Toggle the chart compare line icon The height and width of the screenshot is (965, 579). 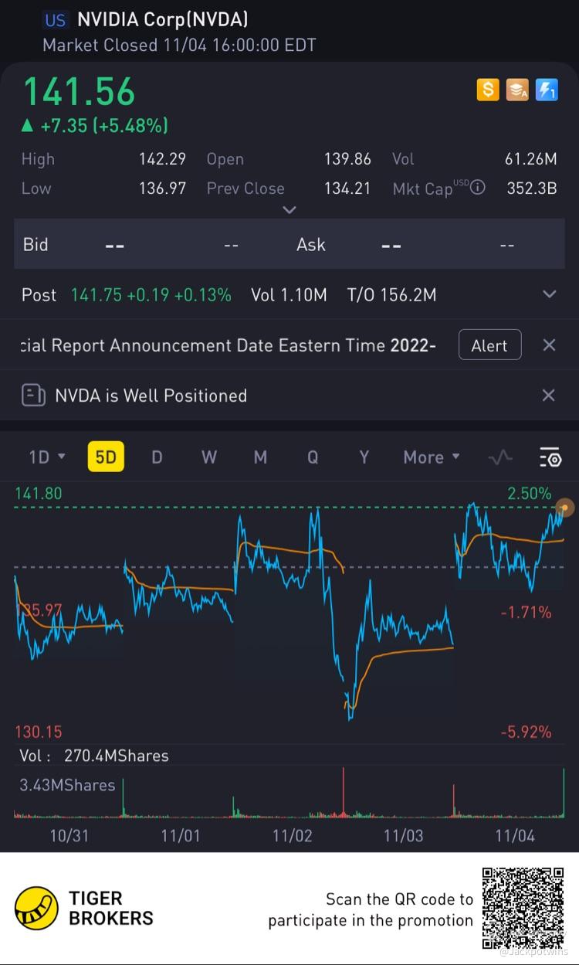pyautogui.click(x=500, y=457)
